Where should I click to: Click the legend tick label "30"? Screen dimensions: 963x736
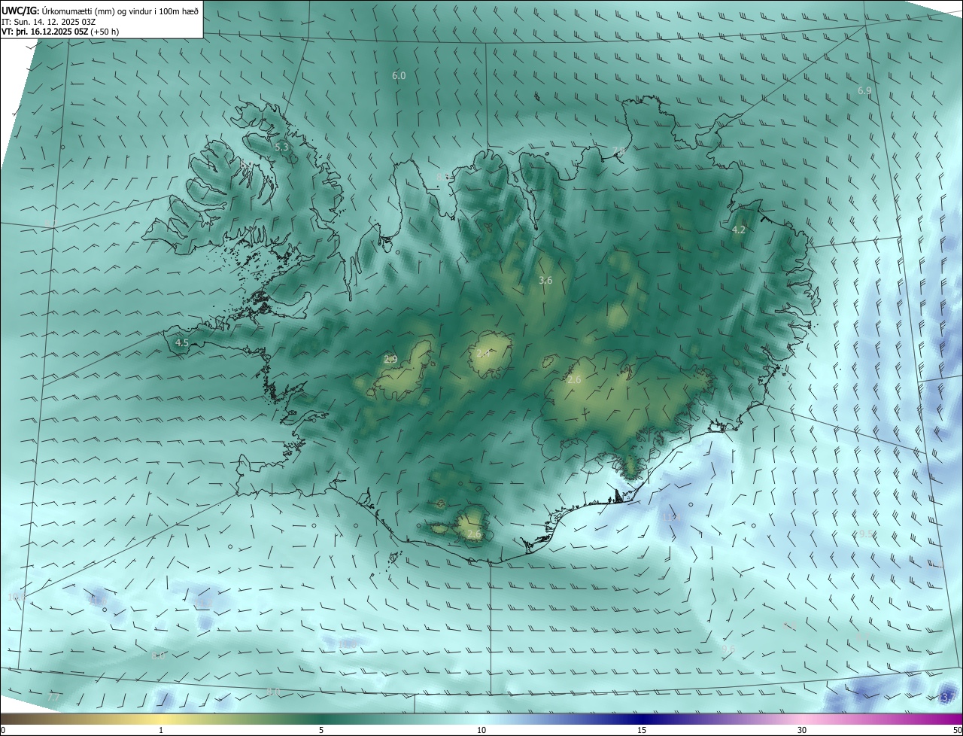click(x=802, y=730)
